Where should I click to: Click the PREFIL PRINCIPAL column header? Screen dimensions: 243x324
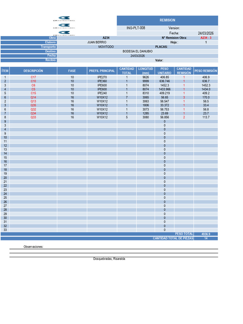click(x=102, y=71)
